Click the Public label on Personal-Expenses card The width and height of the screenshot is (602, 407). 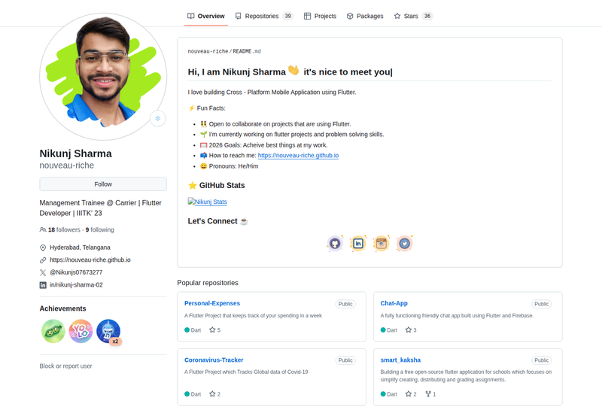click(345, 304)
